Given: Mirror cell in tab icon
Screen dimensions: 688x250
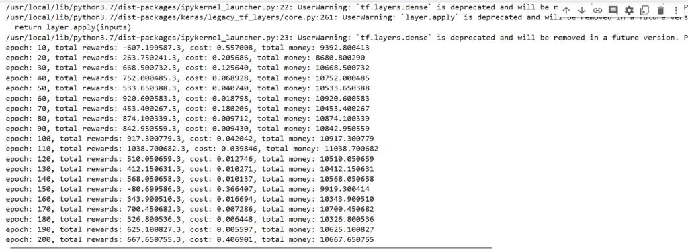Looking at the screenshot, I should pos(644,11).
